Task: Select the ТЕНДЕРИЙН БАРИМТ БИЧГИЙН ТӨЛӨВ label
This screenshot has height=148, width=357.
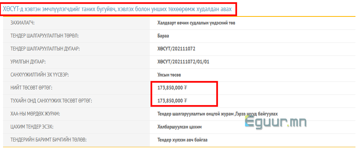Action: click(49, 140)
